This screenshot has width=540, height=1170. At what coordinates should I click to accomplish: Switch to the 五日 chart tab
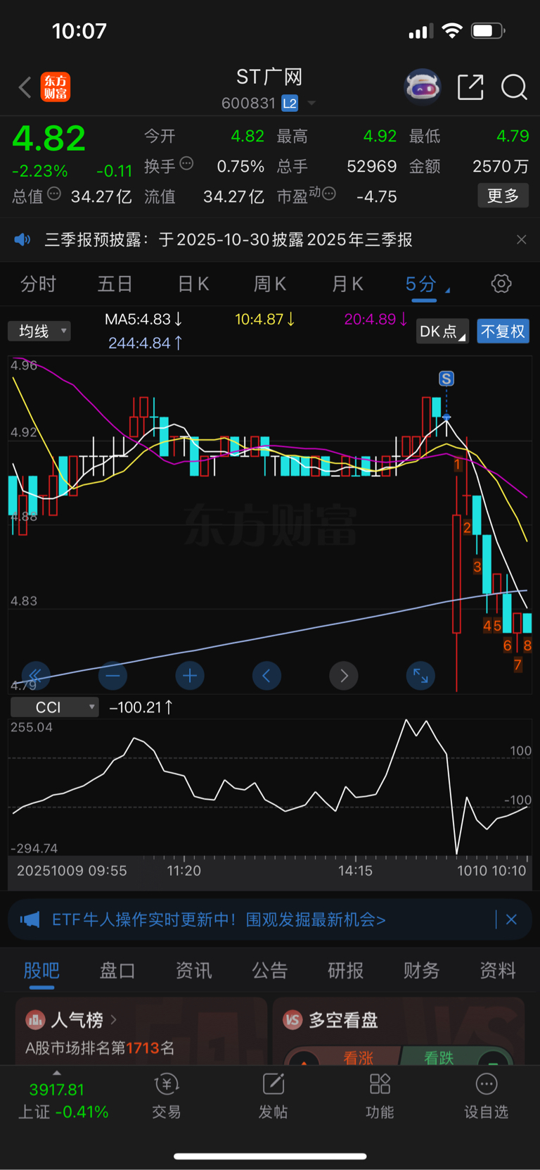point(115,284)
